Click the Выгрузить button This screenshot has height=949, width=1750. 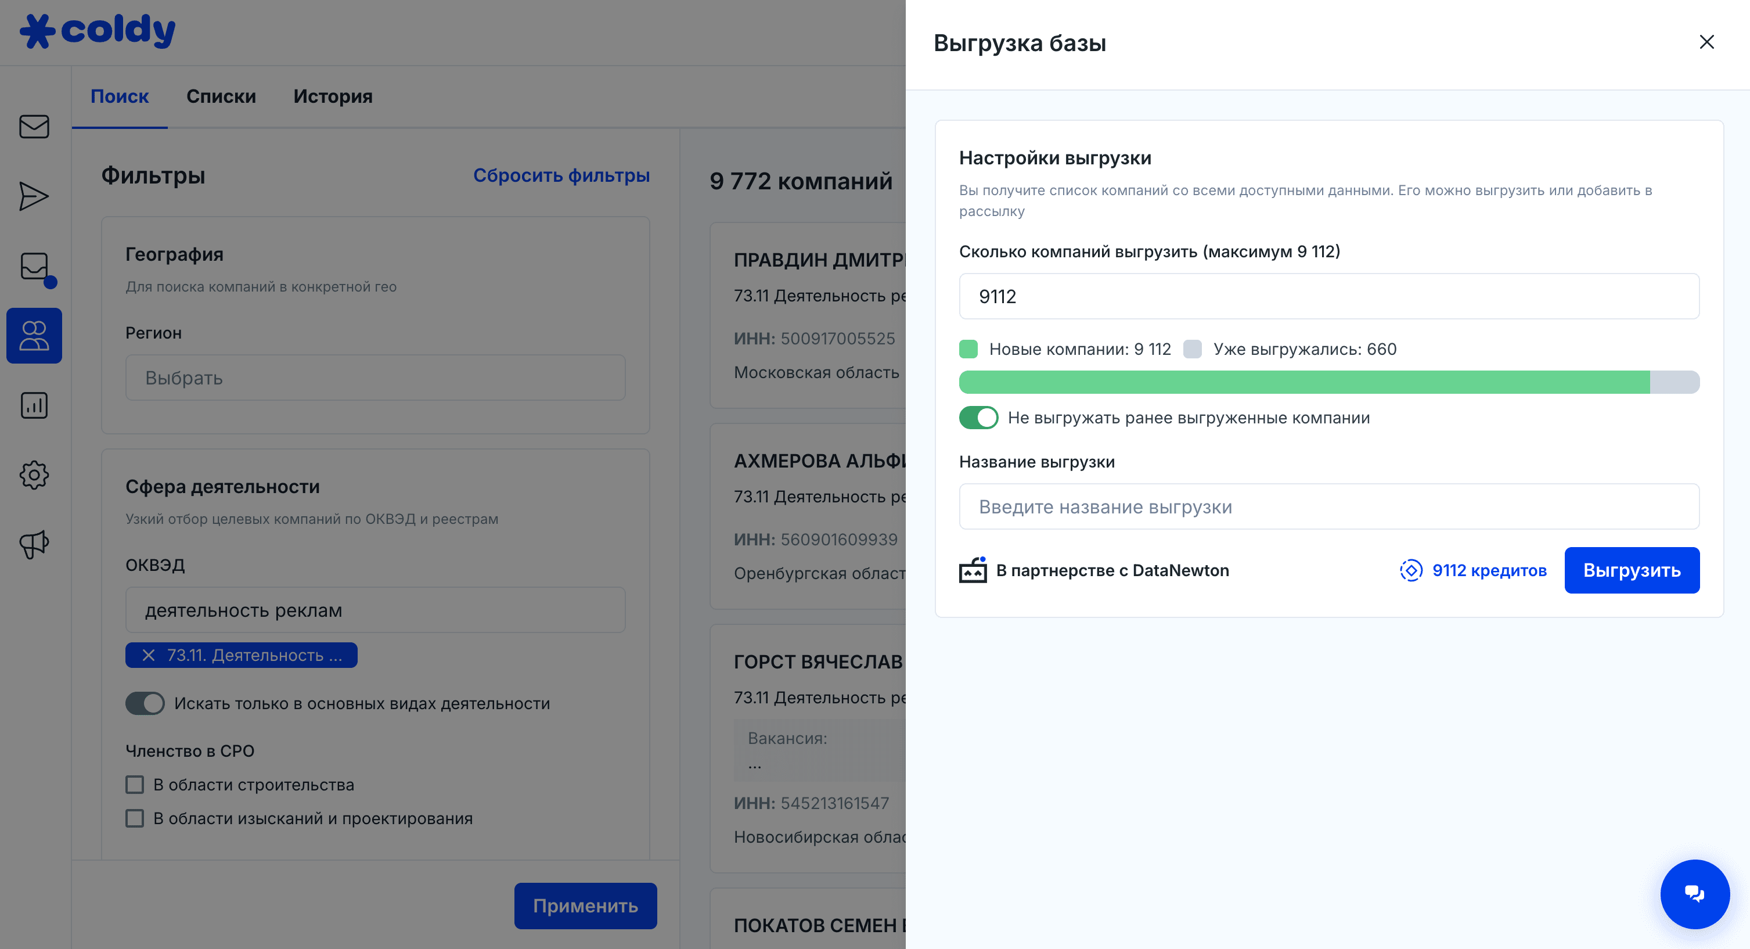1631,571
